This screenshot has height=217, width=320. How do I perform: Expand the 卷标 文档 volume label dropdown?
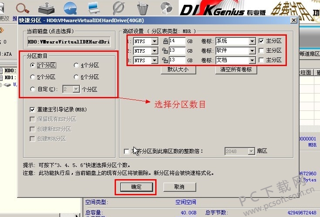pyautogui.click(x=252, y=60)
